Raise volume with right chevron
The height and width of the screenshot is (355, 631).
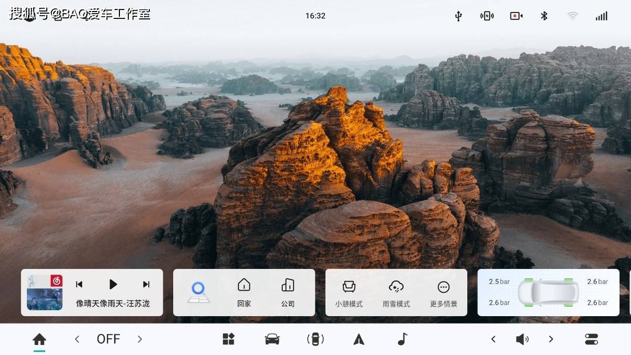[x=551, y=339]
